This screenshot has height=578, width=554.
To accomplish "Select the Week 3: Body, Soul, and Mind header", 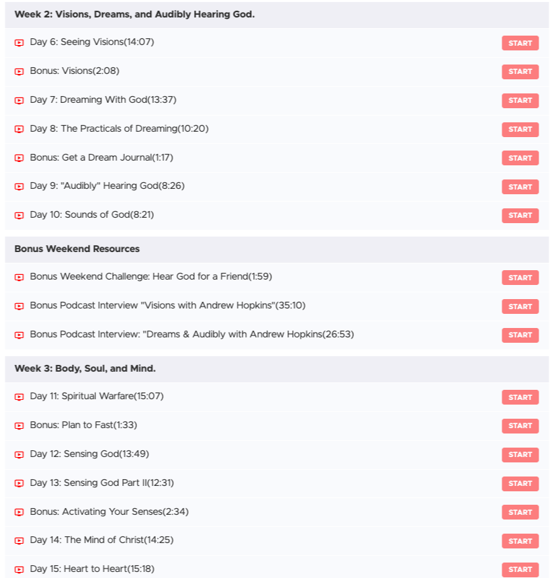I will point(277,368).
